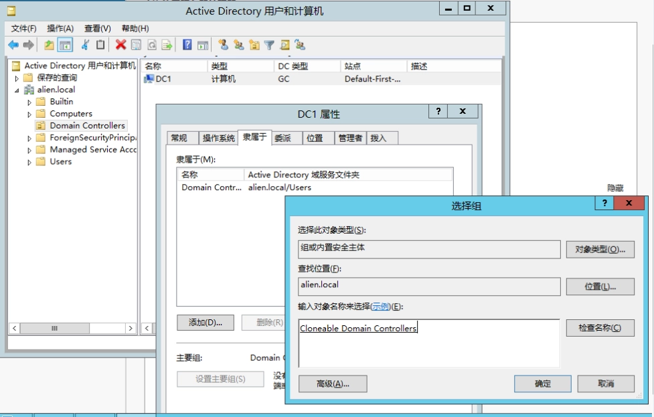Viewport: 654px width, 417px height.
Task: Select the DC1 computer entry in list
Action: click(x=163, y=79)
